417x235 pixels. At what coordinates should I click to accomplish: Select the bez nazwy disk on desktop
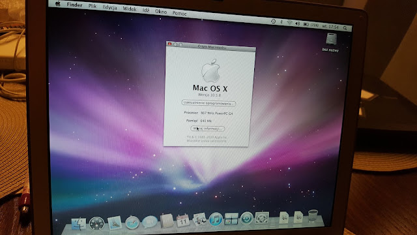(x=330, y=42)
